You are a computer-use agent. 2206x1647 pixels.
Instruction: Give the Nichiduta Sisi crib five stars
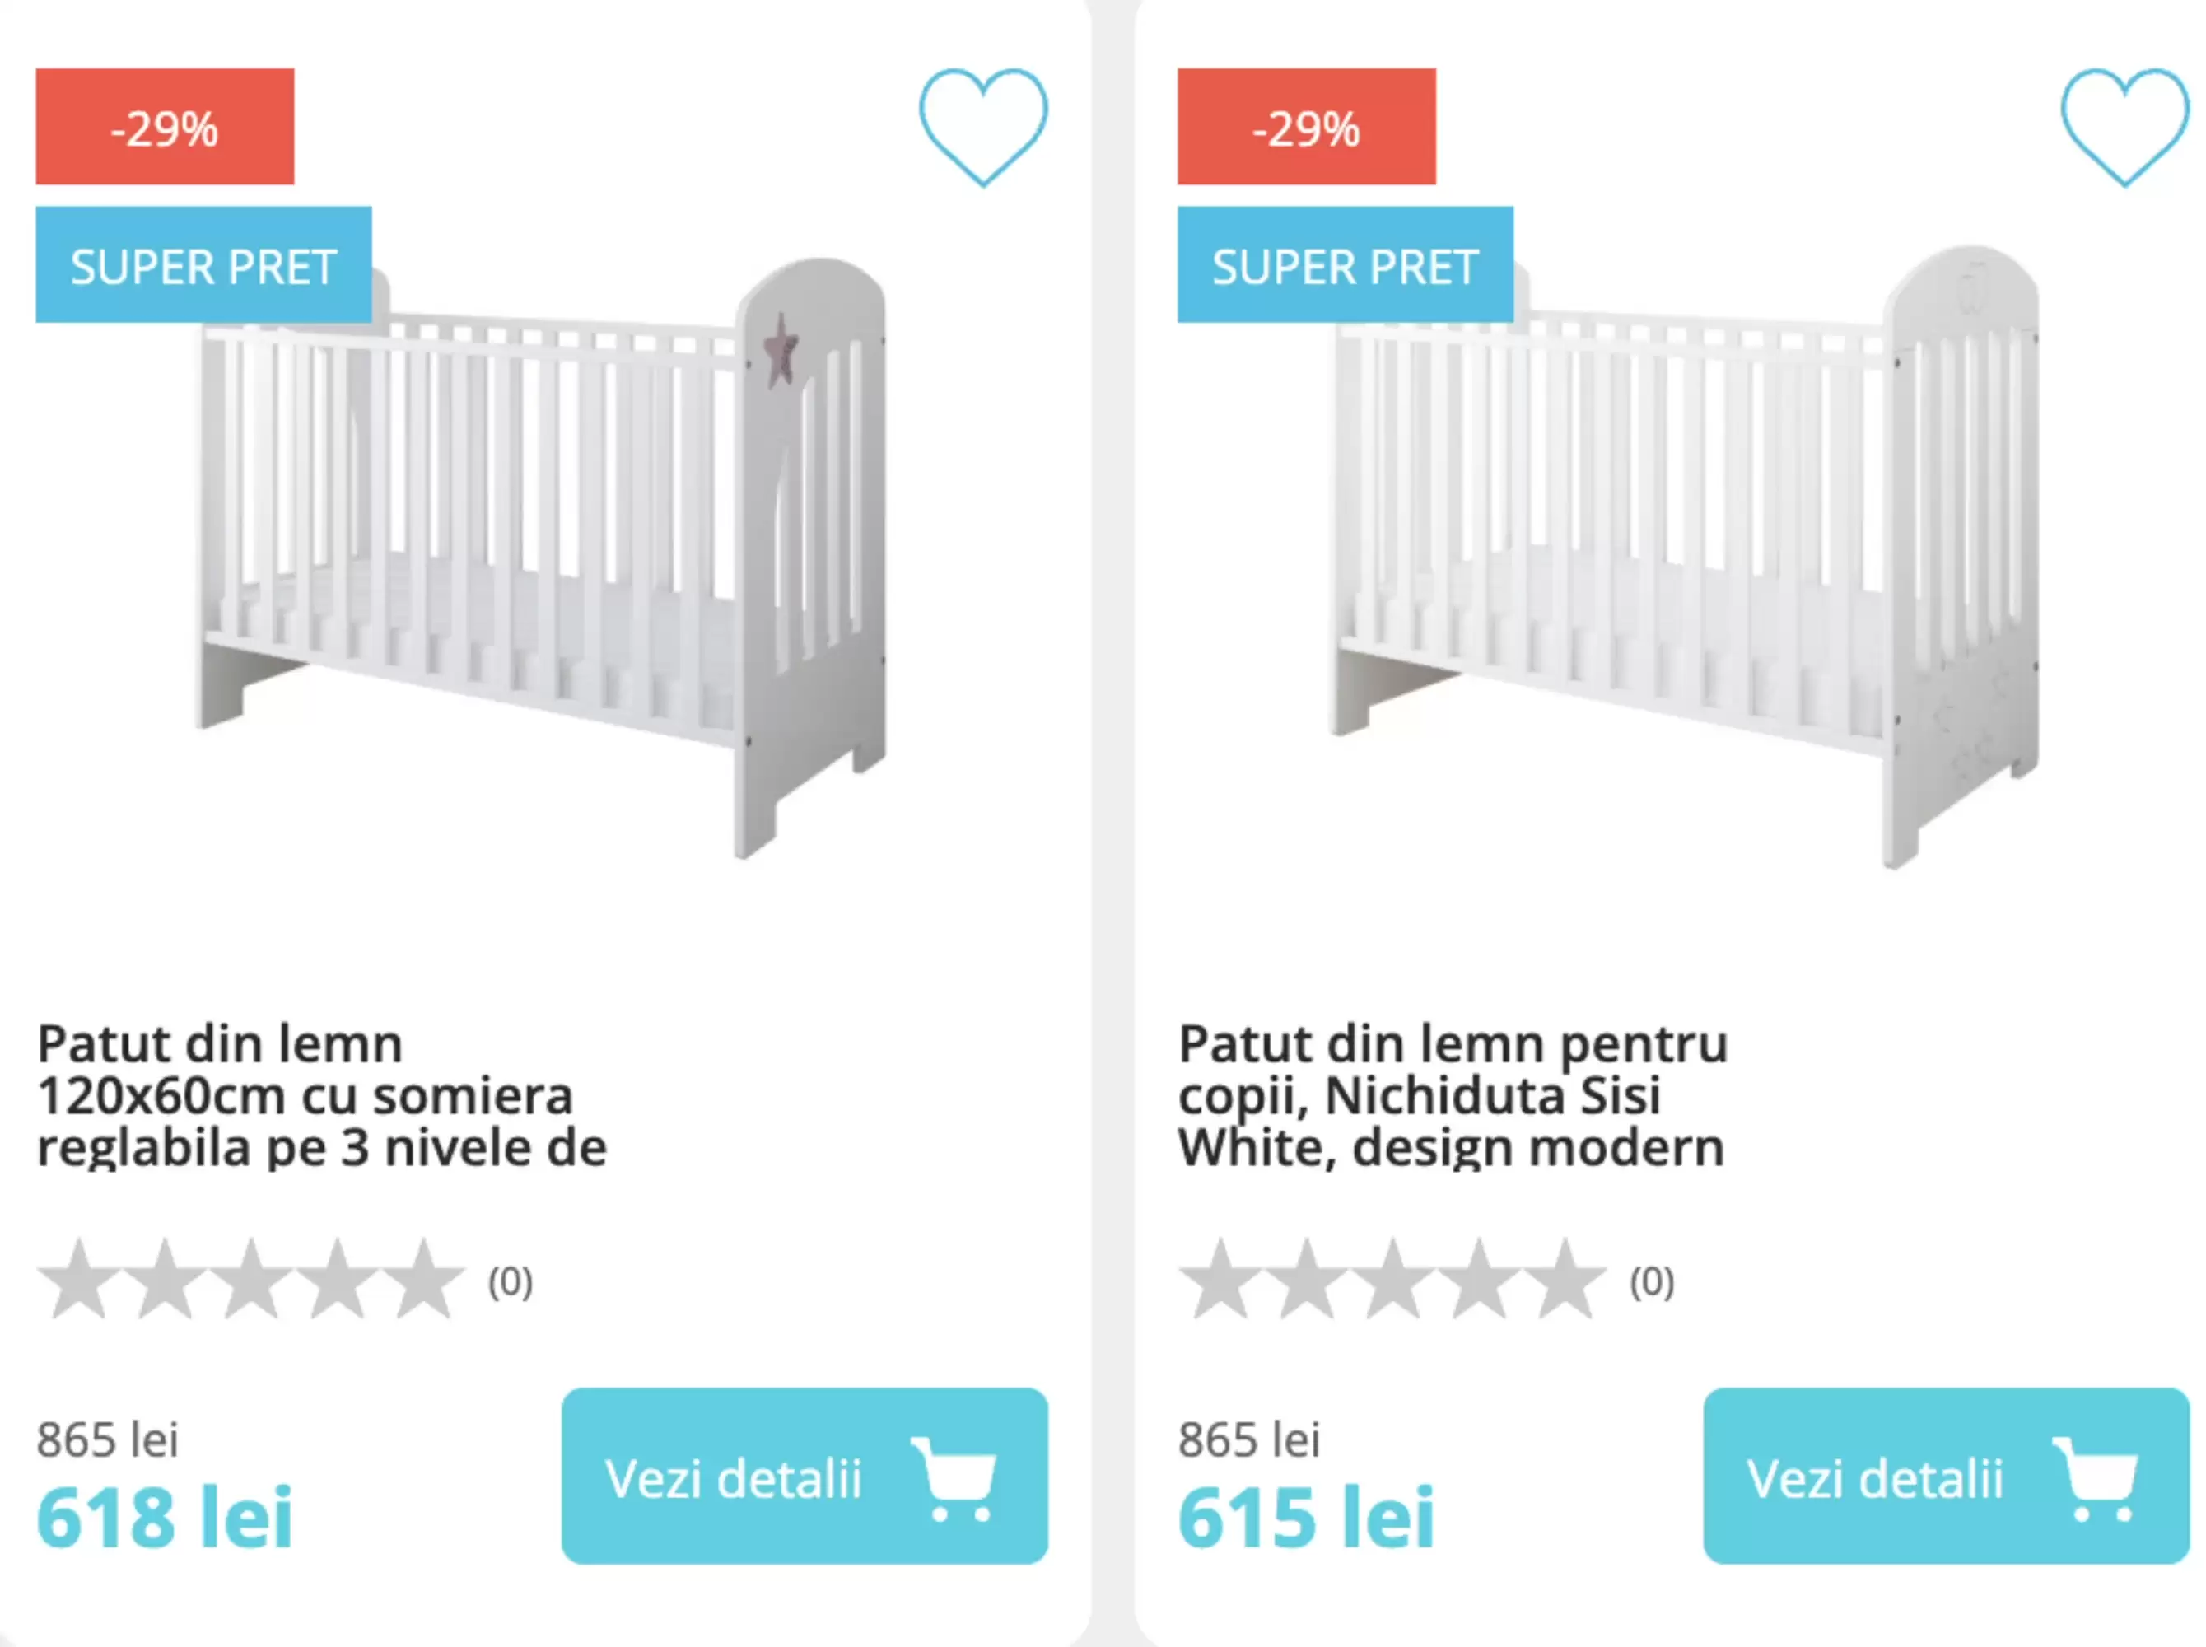pyautogui.click(x=1566, y=1280)
